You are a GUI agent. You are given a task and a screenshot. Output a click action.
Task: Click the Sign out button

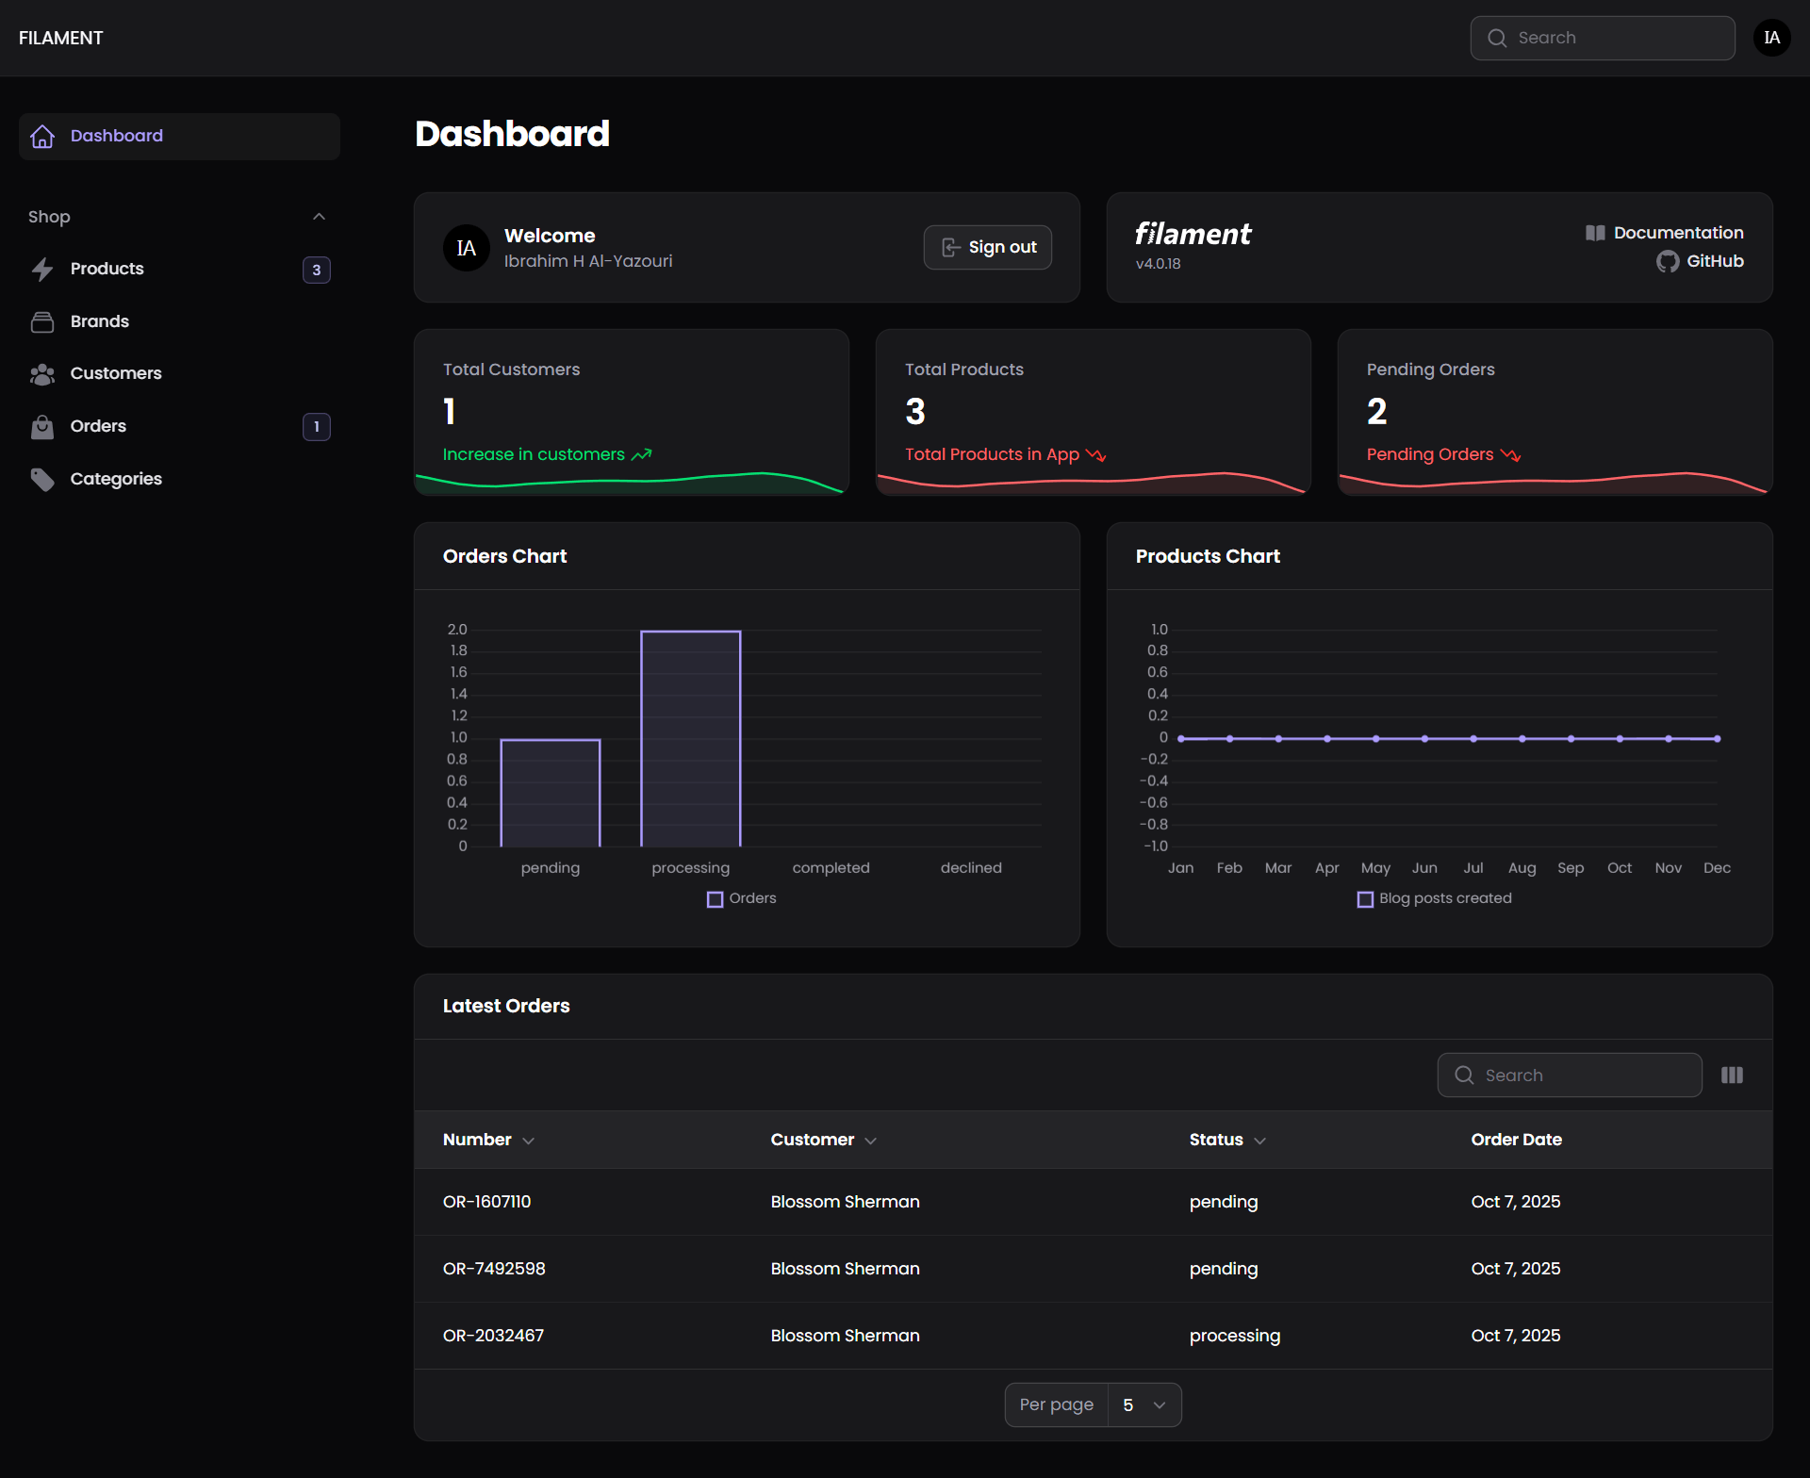tap(987, 248)
